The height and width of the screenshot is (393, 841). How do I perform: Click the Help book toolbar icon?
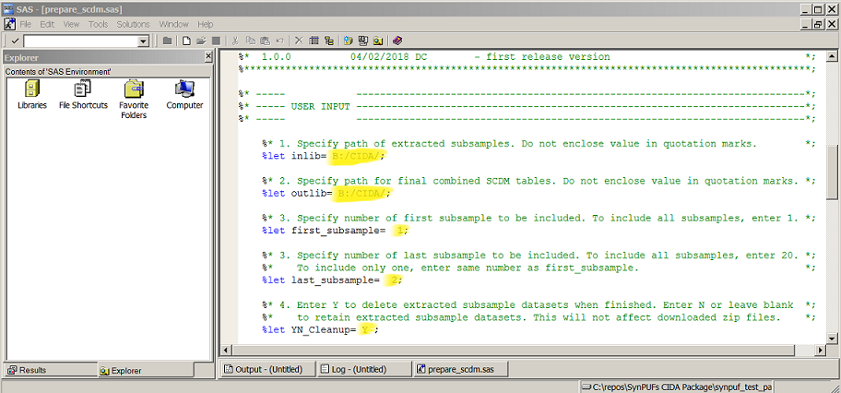397,42
